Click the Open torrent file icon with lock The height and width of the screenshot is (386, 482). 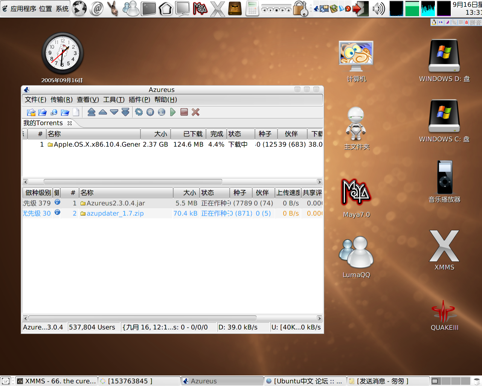31,112
